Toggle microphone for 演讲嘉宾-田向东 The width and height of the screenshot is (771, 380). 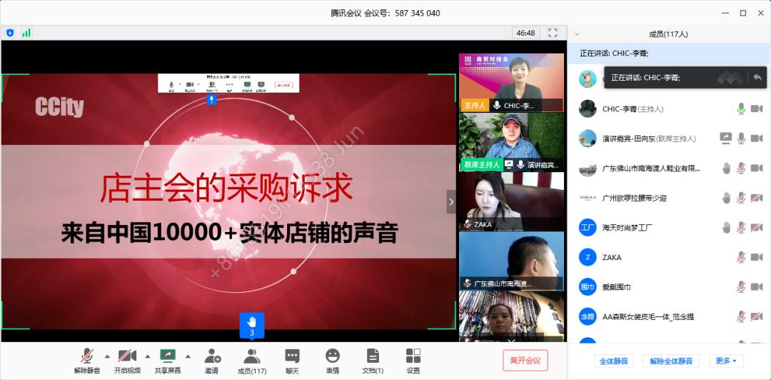point(741,139)
